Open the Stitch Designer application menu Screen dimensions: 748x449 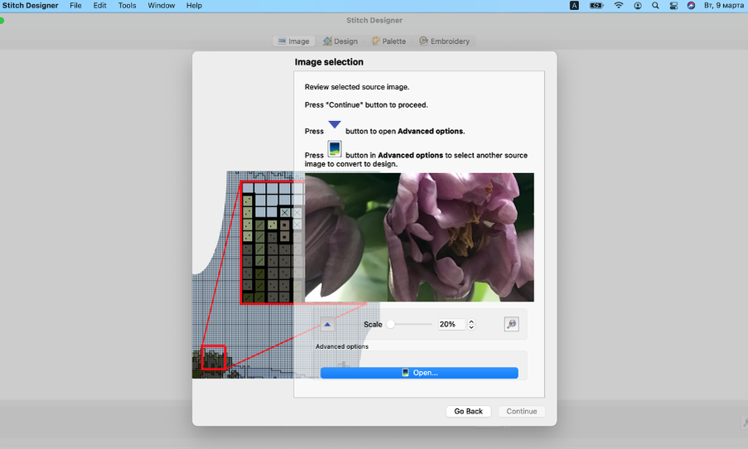[30, 6]
